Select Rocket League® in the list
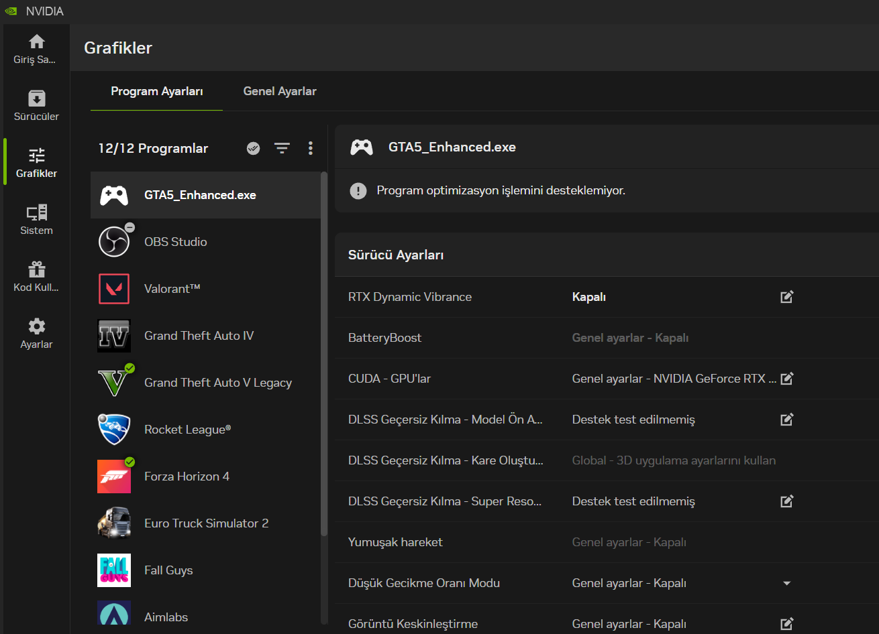879x634 pixels. pyautogui.click(x=205, y=430)
